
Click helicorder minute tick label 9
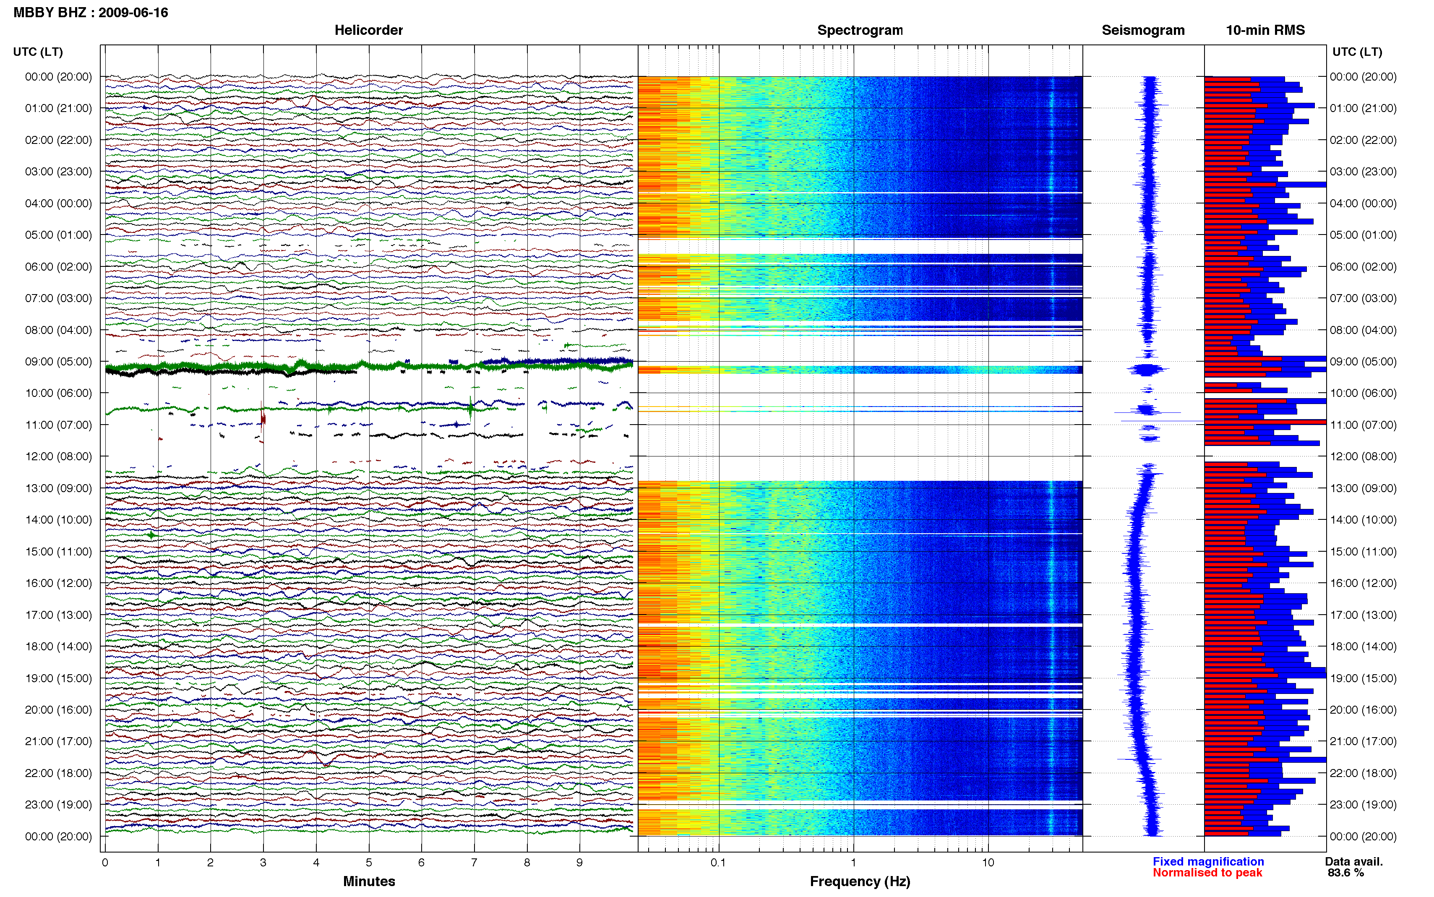pos(579,863)
